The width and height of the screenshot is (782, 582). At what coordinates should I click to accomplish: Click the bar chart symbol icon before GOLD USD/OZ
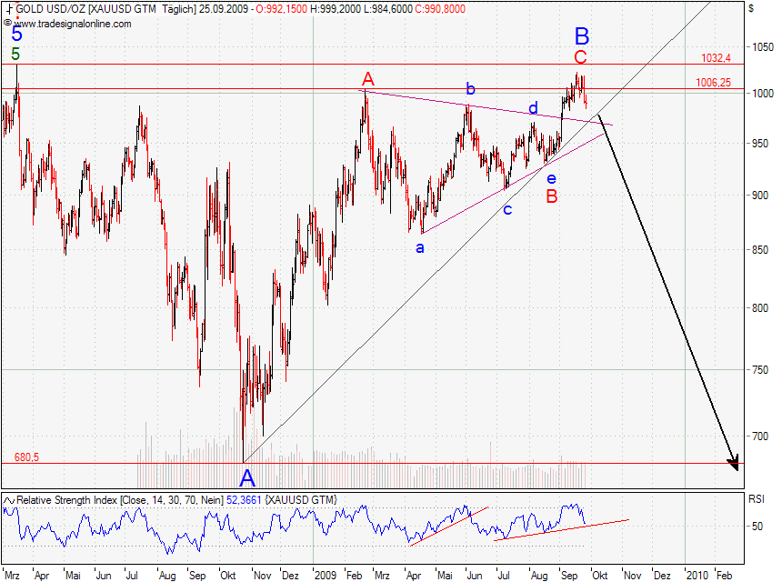pos(9,8)
